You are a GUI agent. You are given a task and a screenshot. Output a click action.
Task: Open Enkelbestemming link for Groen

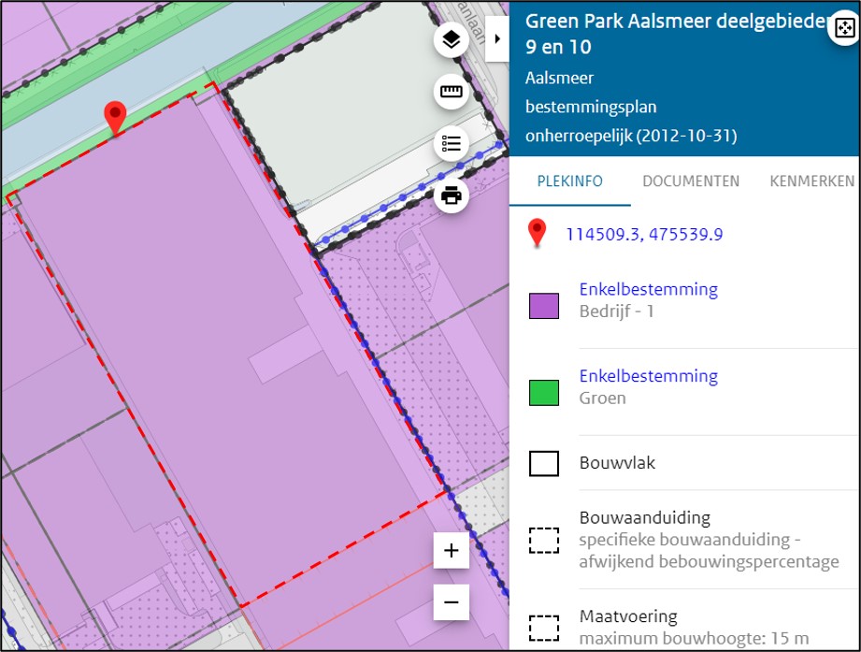coord(649,376)
